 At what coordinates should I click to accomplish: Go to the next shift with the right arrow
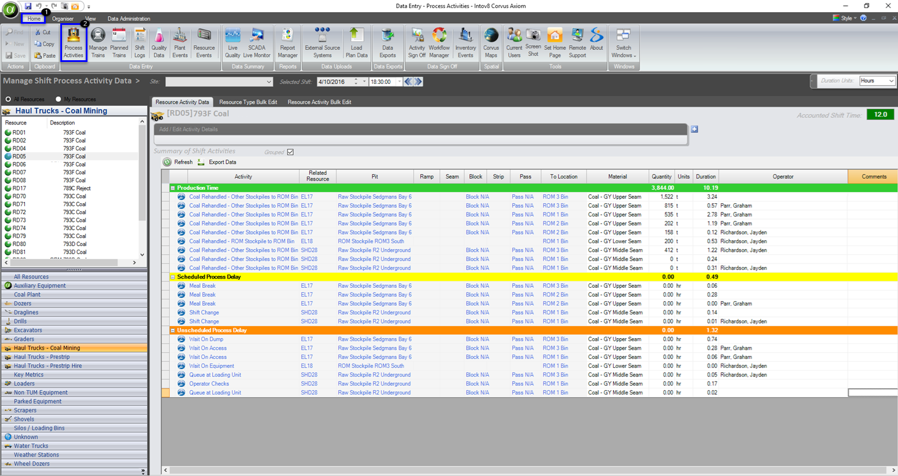coord(418,82)
